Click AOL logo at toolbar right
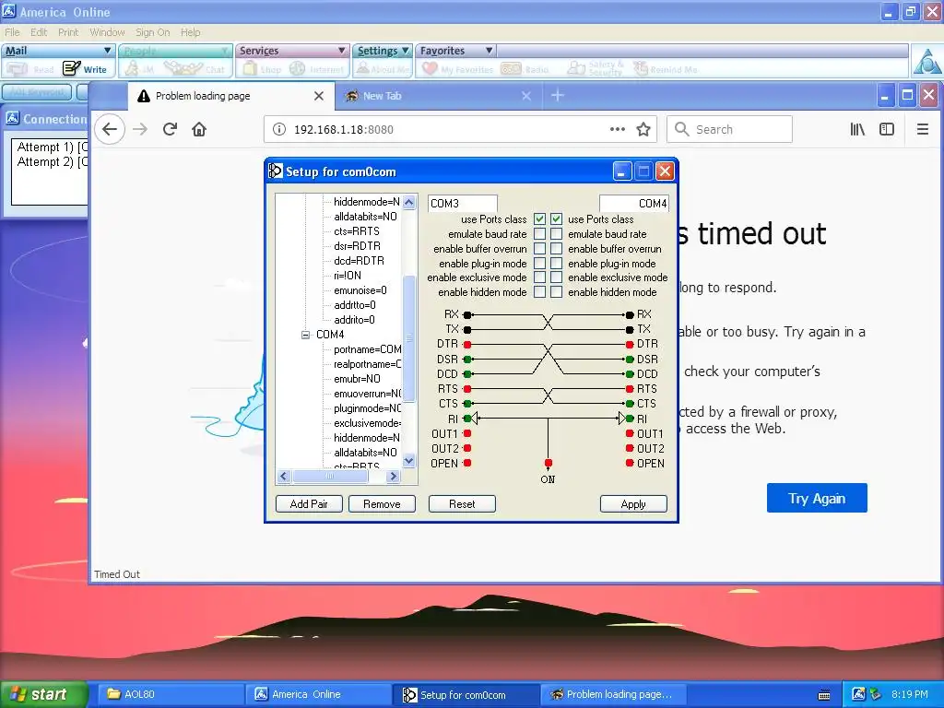944x708 pixels. (x=926, y=61)
